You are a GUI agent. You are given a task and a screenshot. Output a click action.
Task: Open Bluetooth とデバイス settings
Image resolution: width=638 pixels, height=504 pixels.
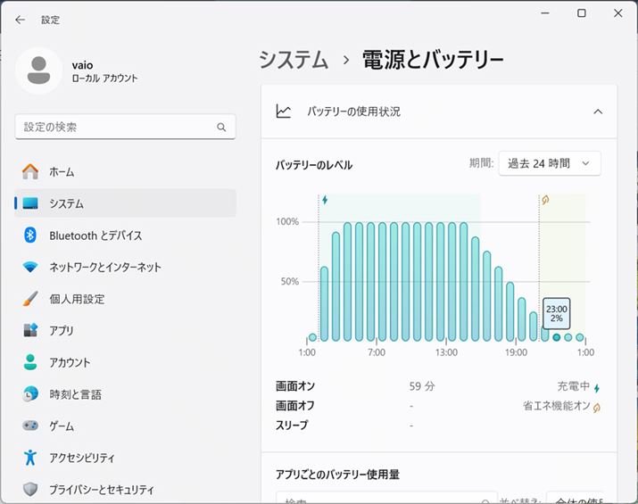[95, 235]
